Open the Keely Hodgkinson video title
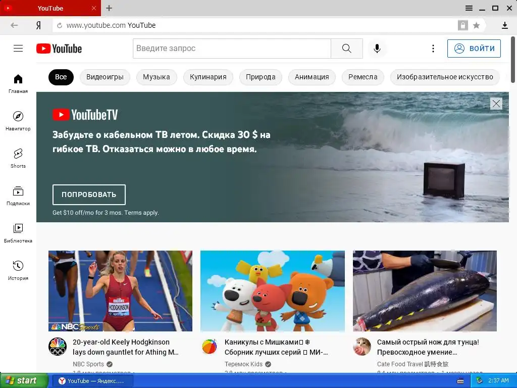Screen dimensions: 517x388 click(126, 347)
